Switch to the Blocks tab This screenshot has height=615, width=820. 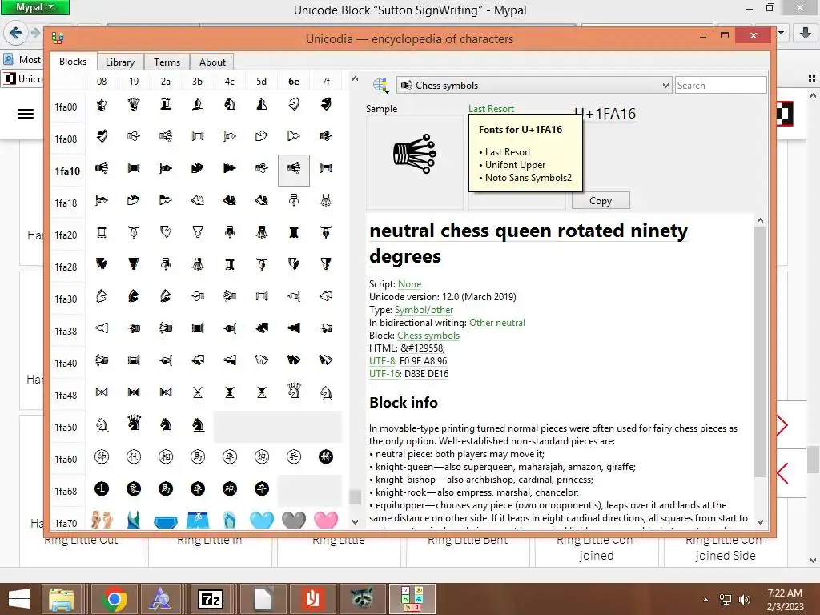pos(73,61)
